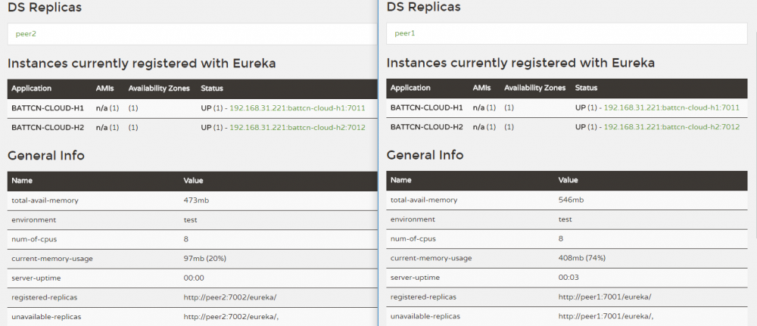Image resolution: width=757 pixels, height=326 pixels.
Task: Select the 97mb (20%) memory usage value
Action: (204, 259)
